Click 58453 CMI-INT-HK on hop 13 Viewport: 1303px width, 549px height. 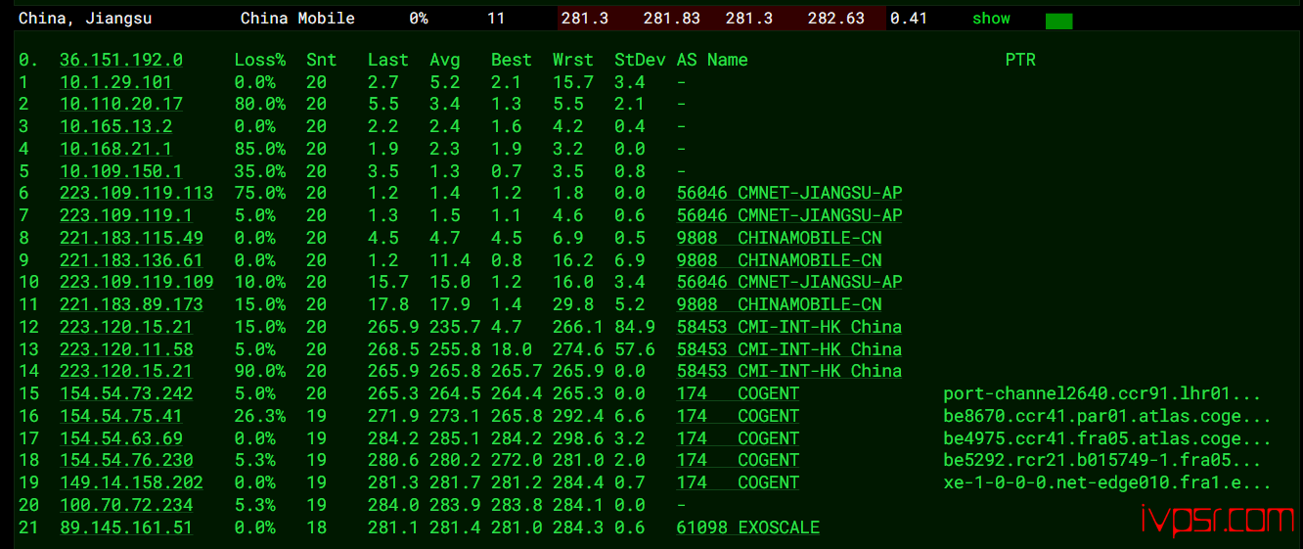tap(788, 349)
